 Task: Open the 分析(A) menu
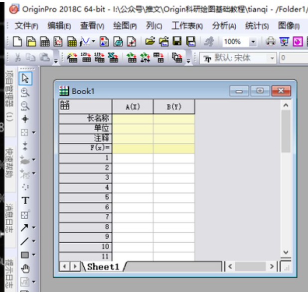point(224,26)
